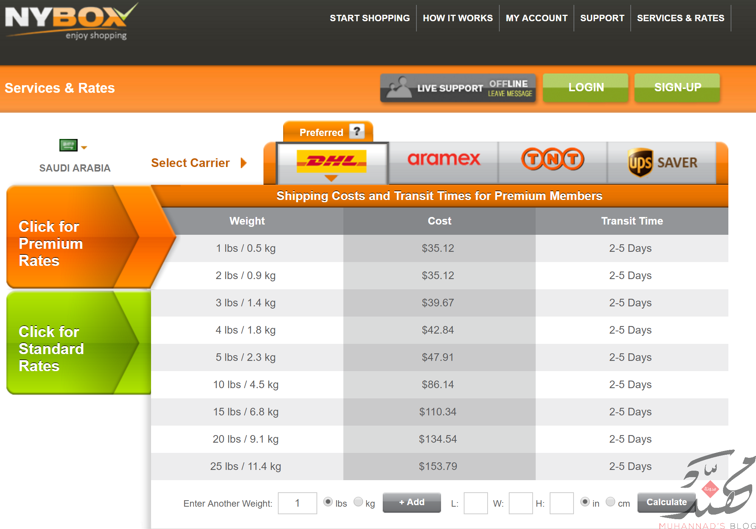Click the Services & Rates page heading
This screenshot has height=529, width=756.
click(59, 88)
